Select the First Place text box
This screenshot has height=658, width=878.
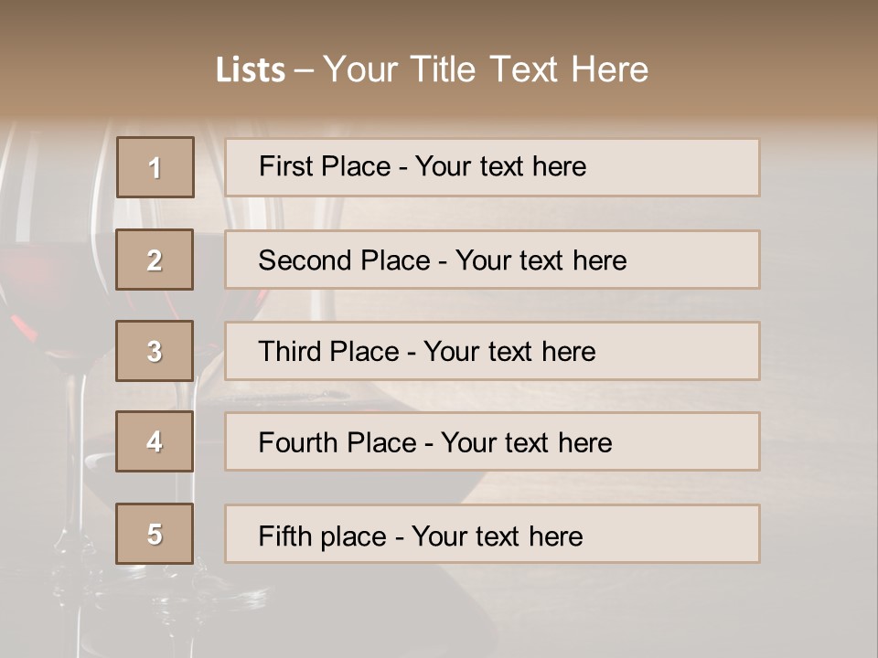click(492, 167)
